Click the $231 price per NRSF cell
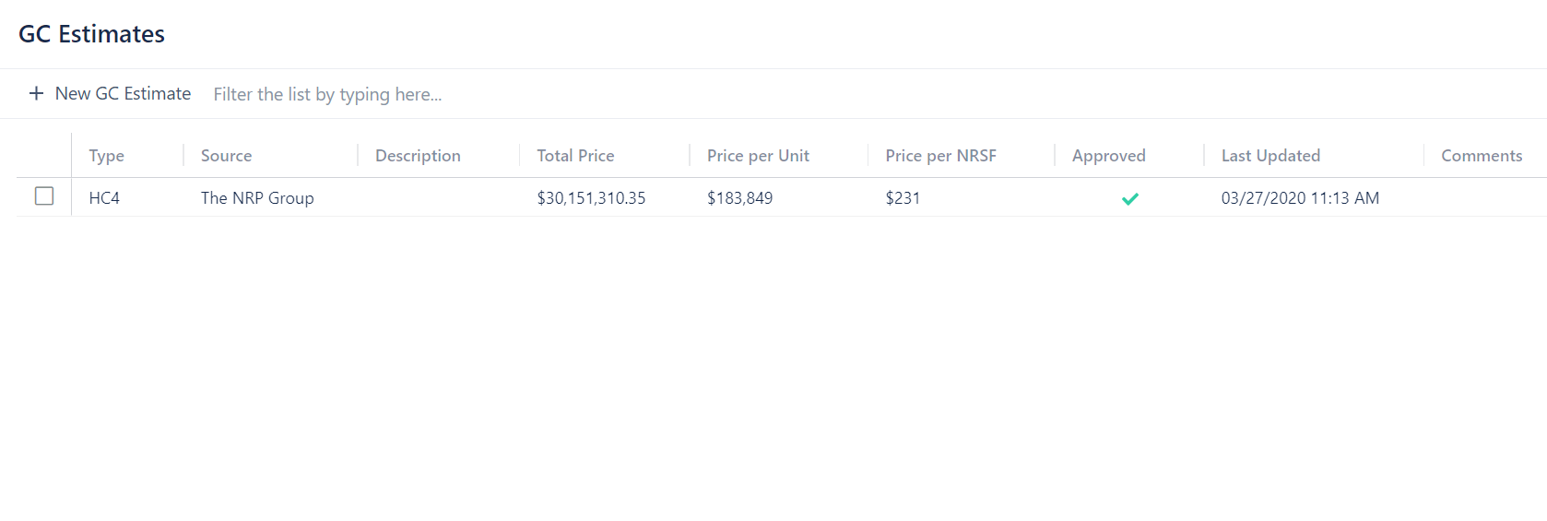Image resolution: width=1547 pixels, height=521 pixels. (903, 198)
